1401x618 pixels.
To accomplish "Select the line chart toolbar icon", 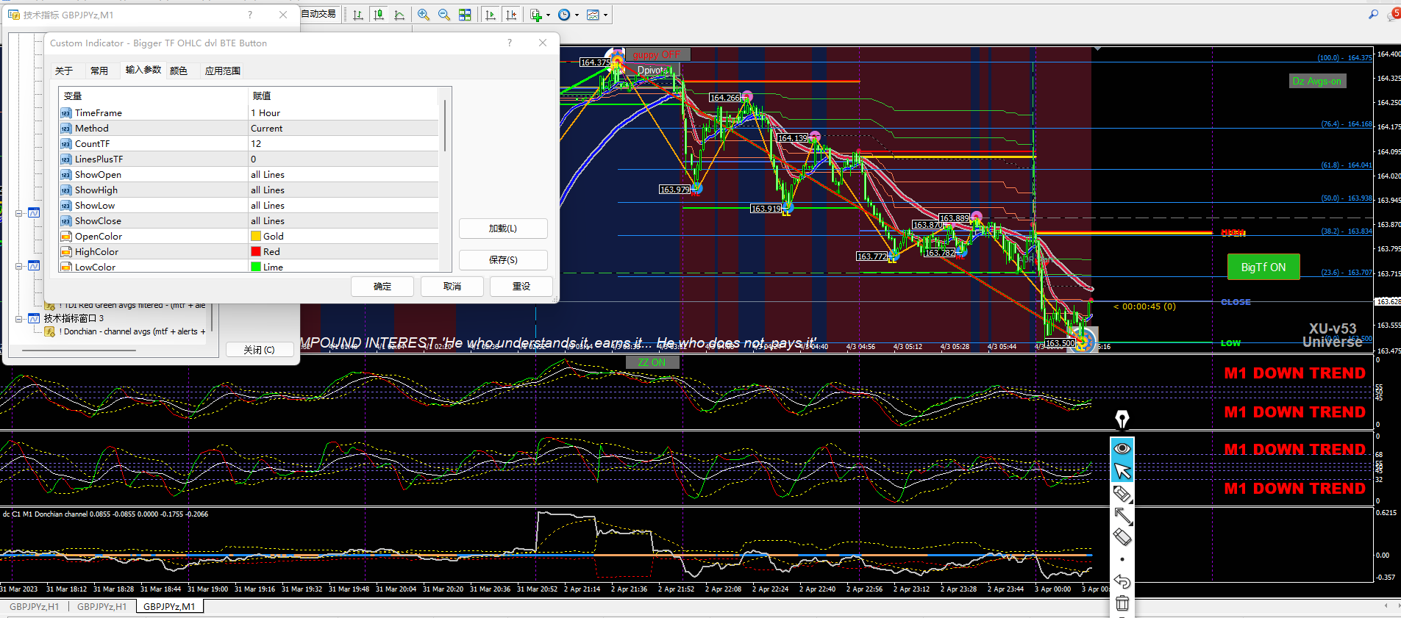I will 399,15.
